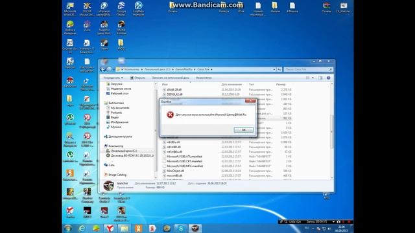Select Локальный диск (C:) in navigation tree
The height and width of the screenshot is (233, 415).
coord(124,151)
